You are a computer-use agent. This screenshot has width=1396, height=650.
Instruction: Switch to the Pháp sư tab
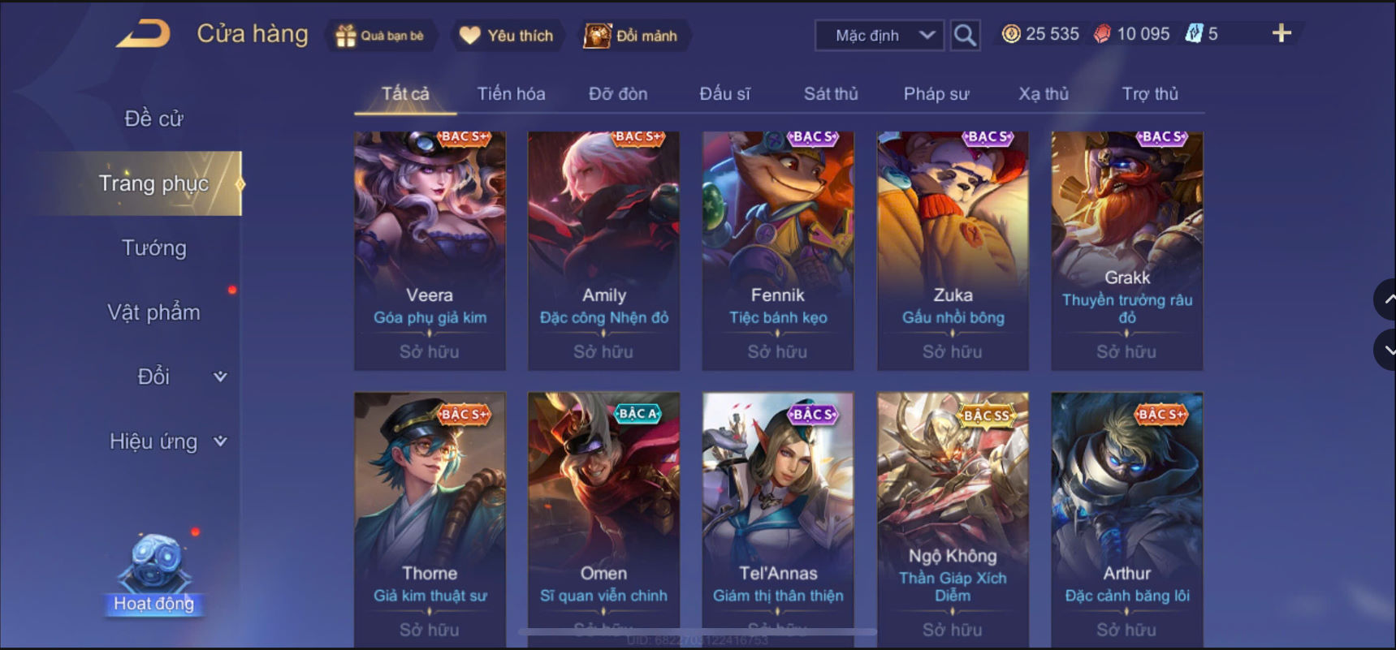936,93
